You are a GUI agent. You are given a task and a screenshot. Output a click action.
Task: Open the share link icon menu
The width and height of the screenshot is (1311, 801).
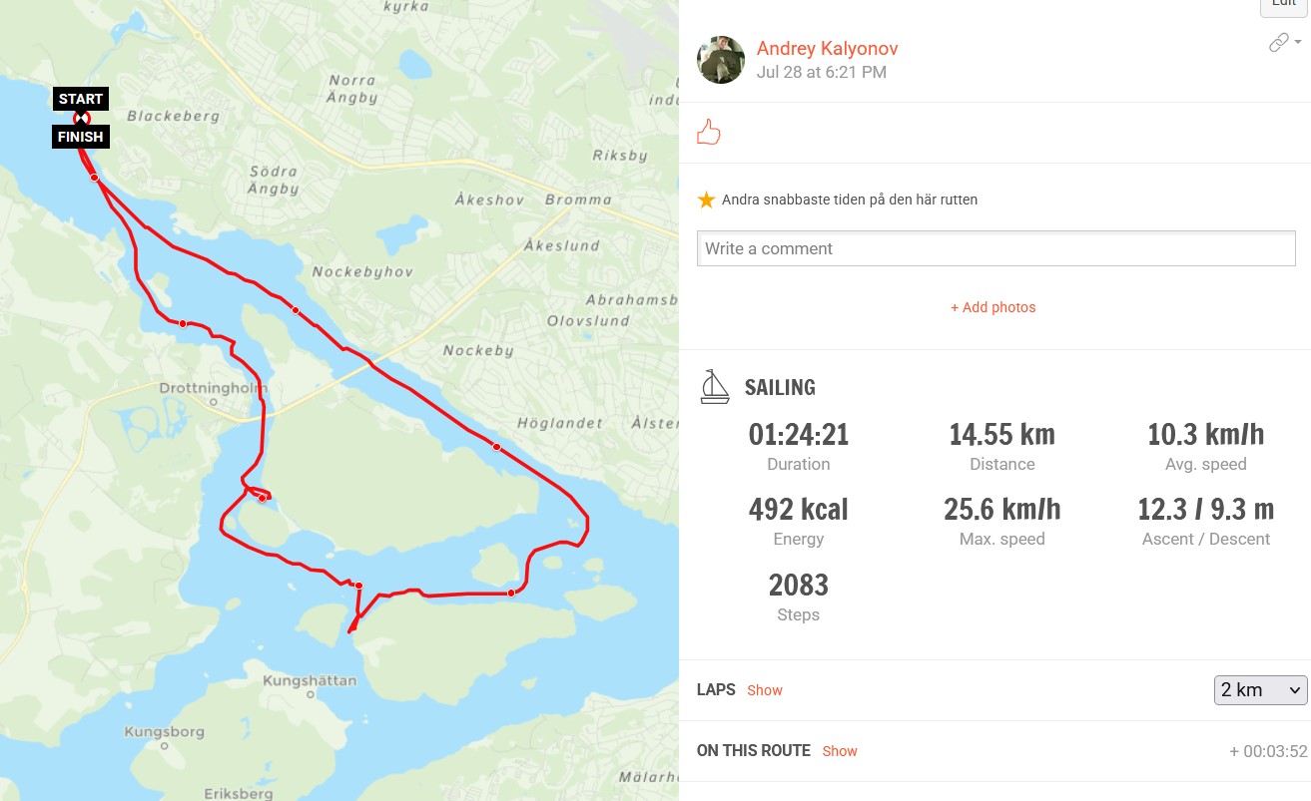coord(1283,42)
